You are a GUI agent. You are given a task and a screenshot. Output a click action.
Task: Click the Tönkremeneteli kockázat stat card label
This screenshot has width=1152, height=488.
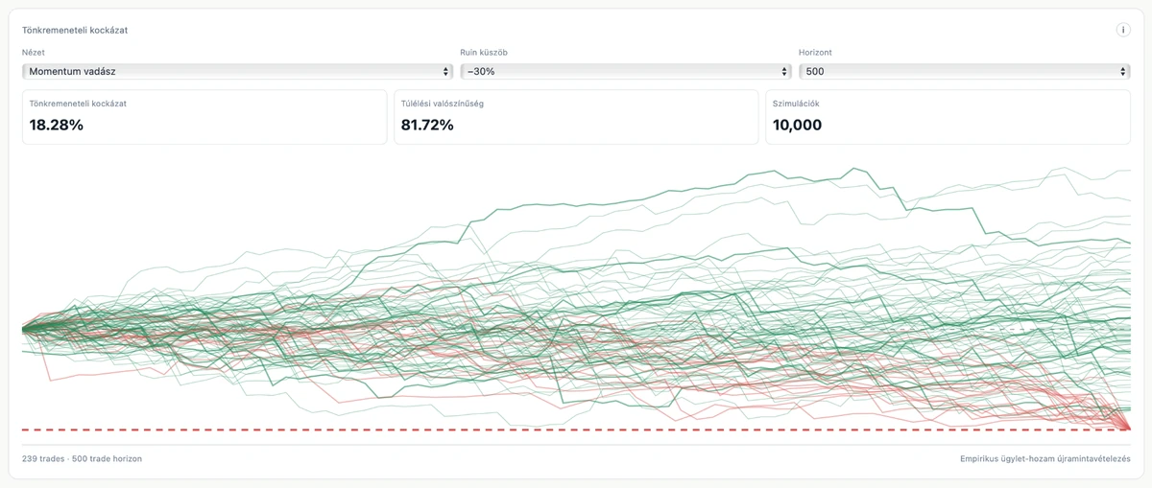(78, 104)
